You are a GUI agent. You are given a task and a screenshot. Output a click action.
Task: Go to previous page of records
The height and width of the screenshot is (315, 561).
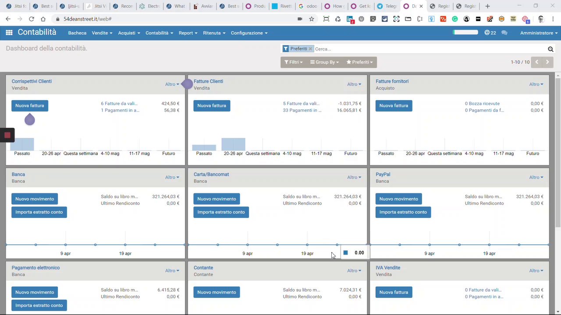[536, 62]
